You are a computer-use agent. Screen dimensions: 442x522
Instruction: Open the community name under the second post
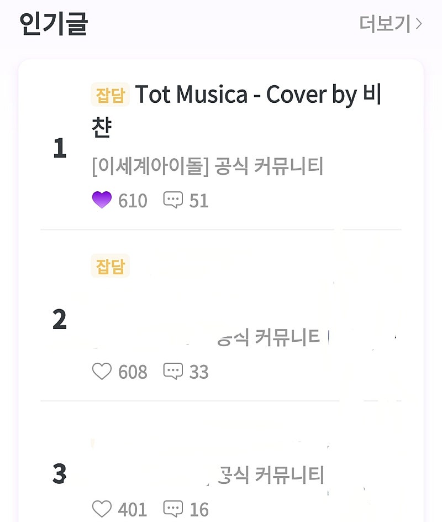(x=269, y=337)
